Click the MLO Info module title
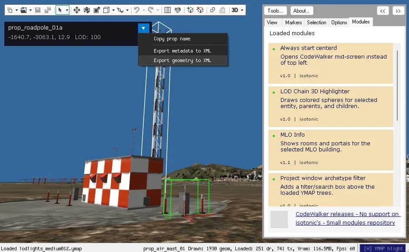Image resolution: width=409 pixels, height=252 pixels. tap(292, 135)
